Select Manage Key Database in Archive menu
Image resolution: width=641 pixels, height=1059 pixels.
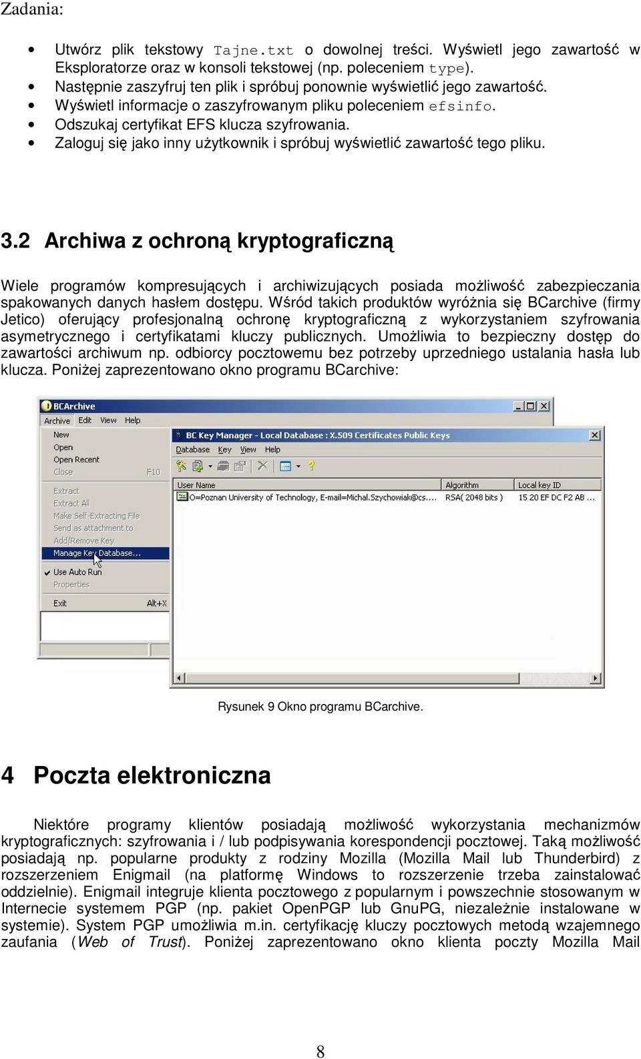pyautogui.click(x=105, y=553)
